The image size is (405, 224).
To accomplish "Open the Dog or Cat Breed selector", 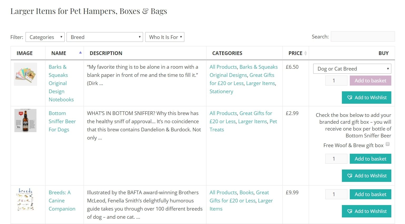I will point(352,68).
